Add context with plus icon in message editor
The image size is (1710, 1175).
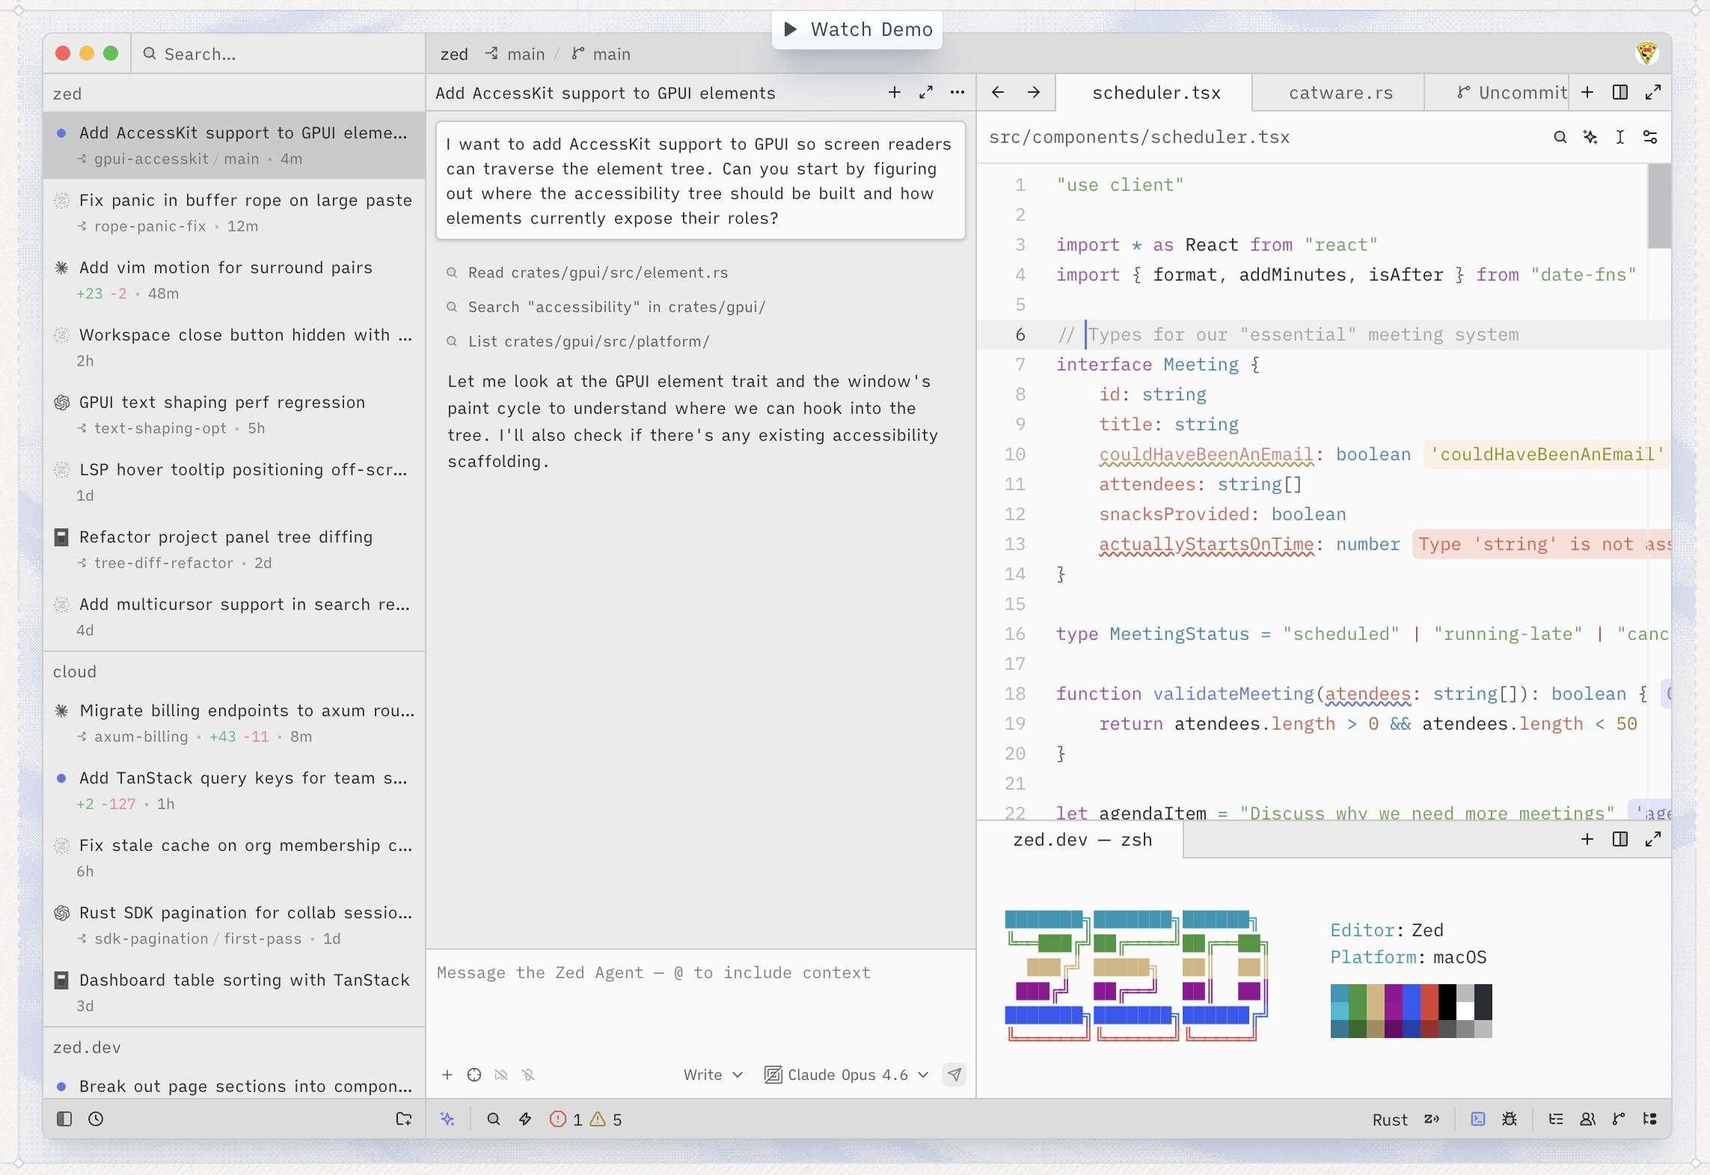(x=447, y=1075)
